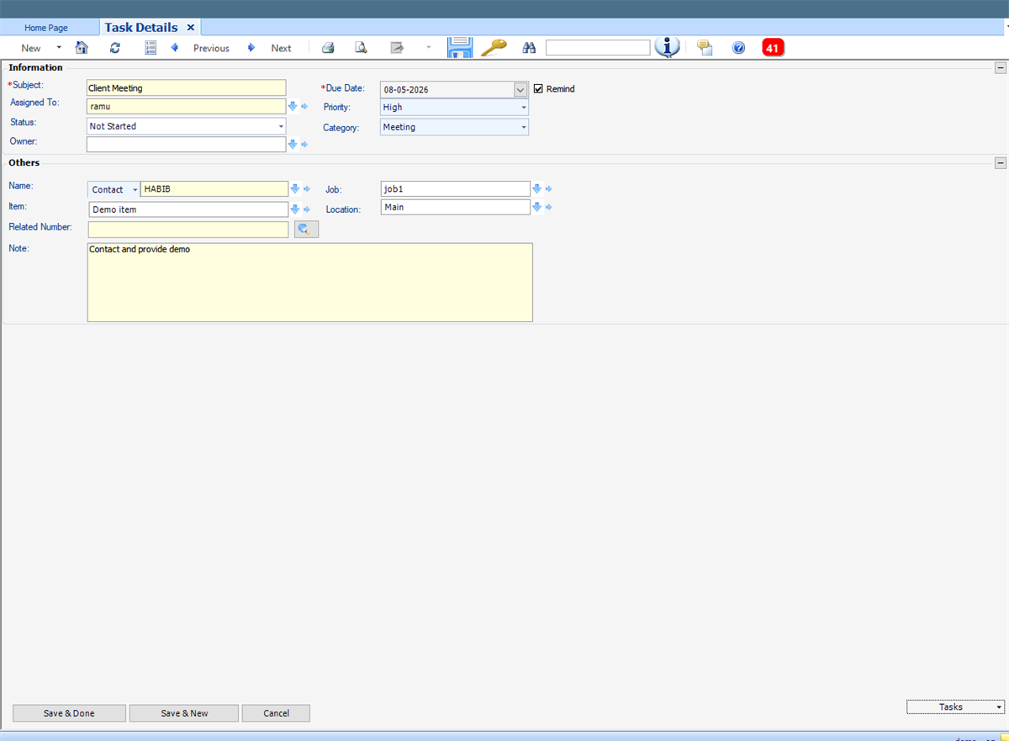Open the chat messages icon in the toolbar

[705, 48]
